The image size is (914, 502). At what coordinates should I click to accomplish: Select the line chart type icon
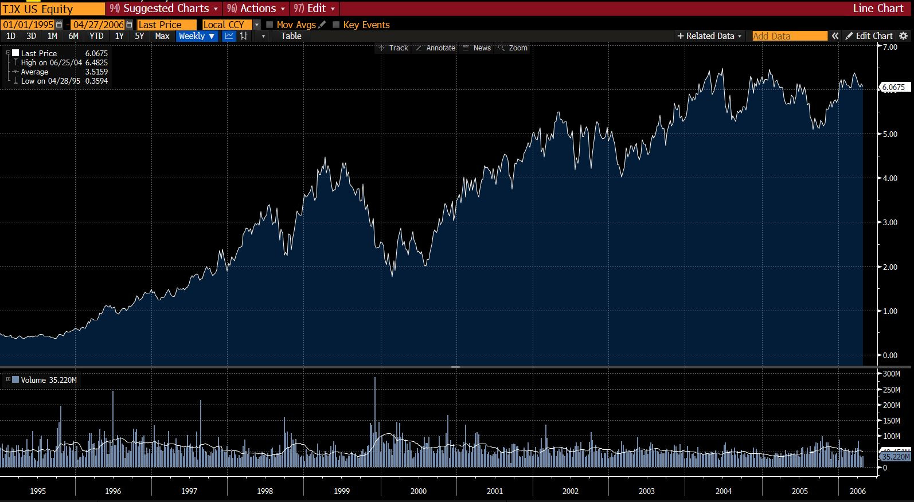[229, 36]
